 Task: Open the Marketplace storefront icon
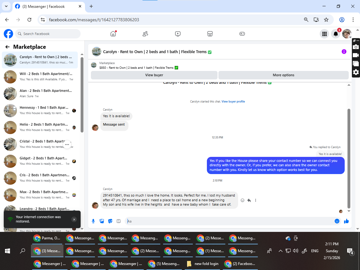[x=210, y=34]
